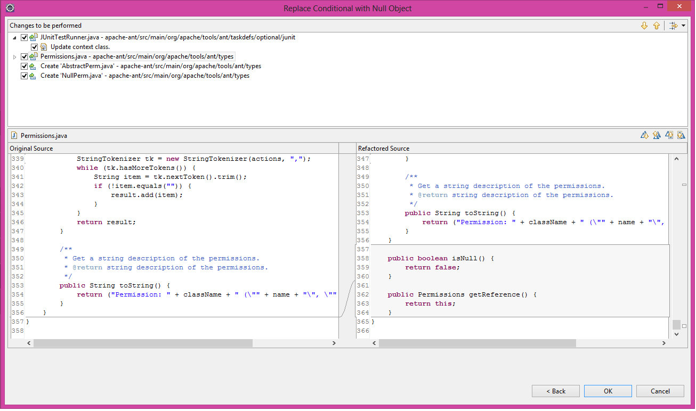Viewport: 696px width, 411px height.
Task: Click 'Changes to be performed' label
Action: pyautogui.click(x=45, y=26)
